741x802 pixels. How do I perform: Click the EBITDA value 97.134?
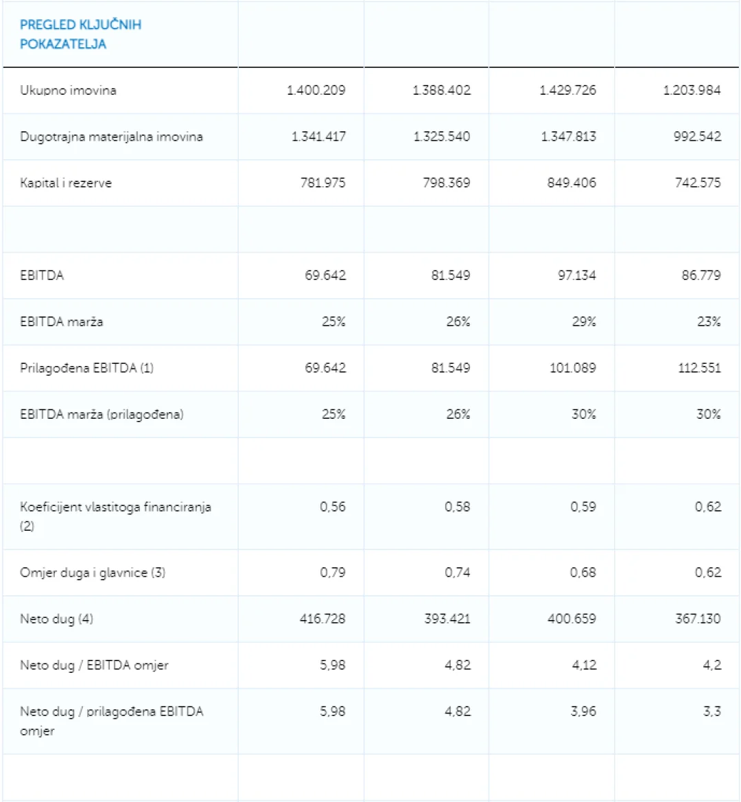[x=576, y=276]
